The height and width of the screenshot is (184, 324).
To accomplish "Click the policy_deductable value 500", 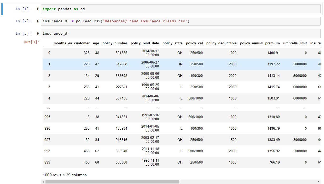I will (x=234, y=140).
